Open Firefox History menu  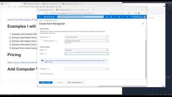pos(47,7)
